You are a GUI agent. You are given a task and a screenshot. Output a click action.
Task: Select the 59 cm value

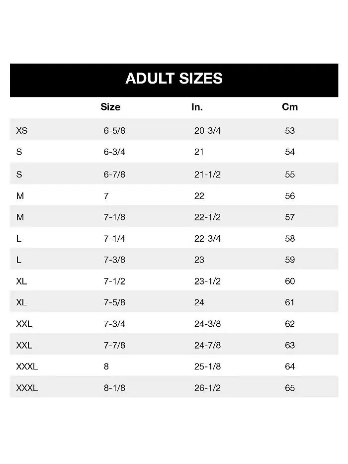tap(290, 260)
